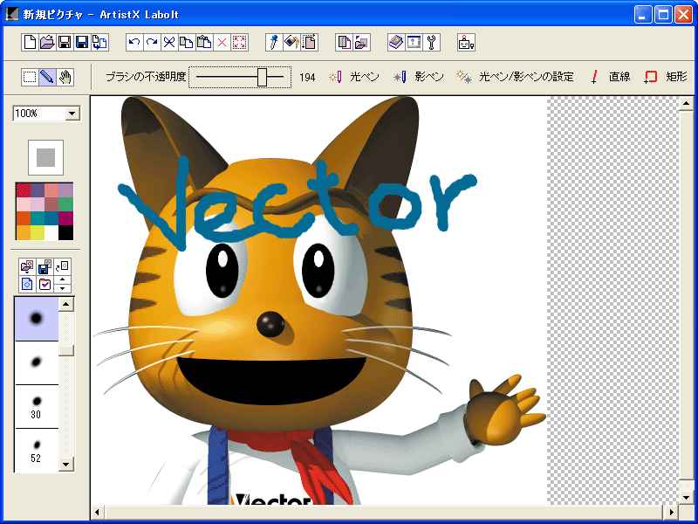Paste from the clipboard
The width and height of the screenshot is (698, 524).
[204, 42]
